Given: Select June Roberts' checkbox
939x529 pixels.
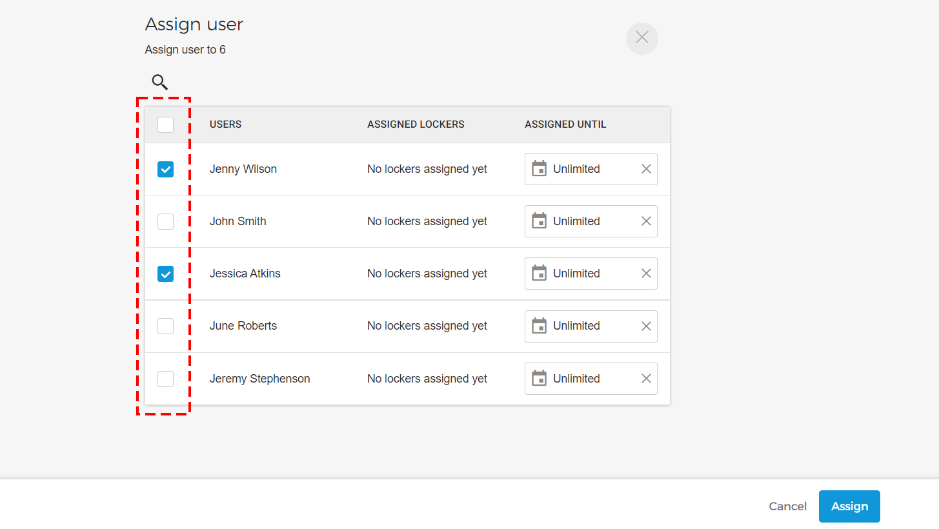Looking at the screenshot, I should [166, 326].
